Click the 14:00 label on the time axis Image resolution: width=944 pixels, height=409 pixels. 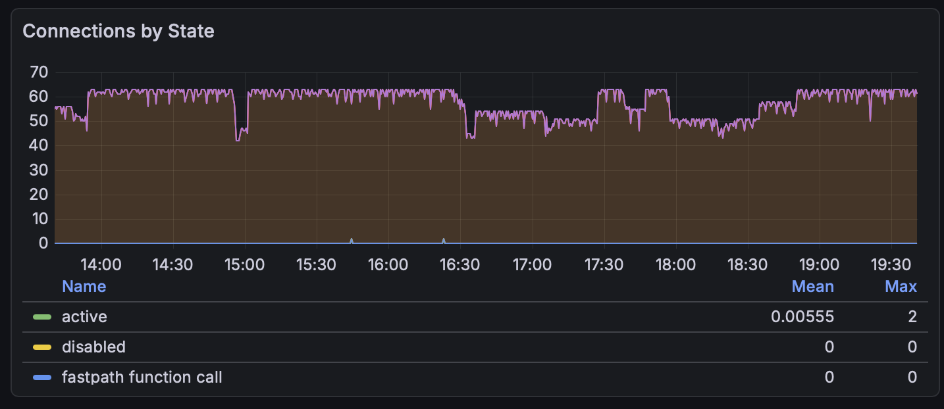[x=101, y=265]
